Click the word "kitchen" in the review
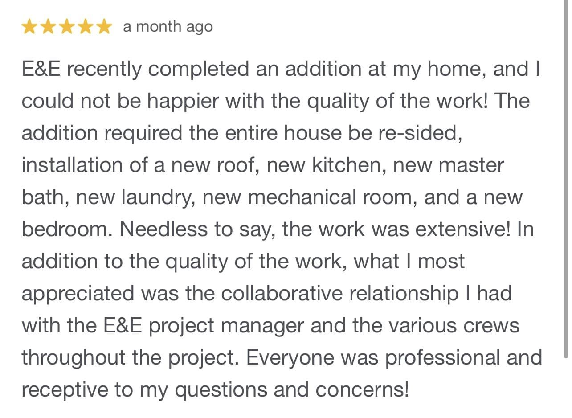The image size is (572, 418). [x=348, y=165]
